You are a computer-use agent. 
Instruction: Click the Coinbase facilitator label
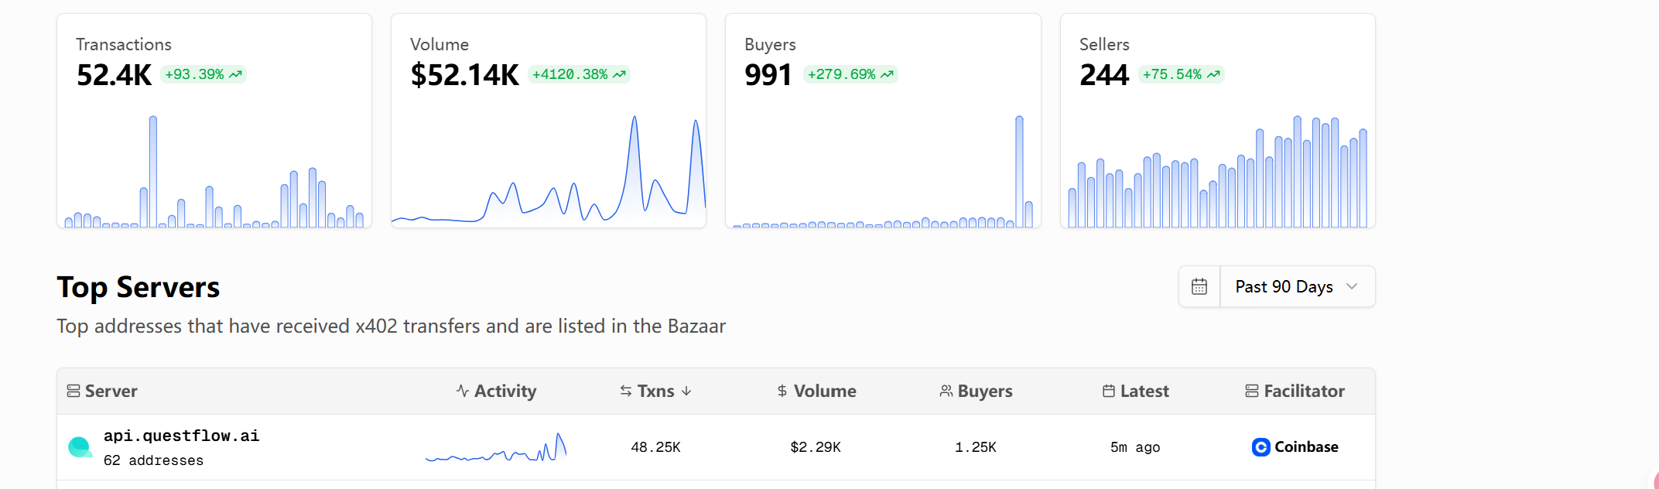click(1306, 447)
